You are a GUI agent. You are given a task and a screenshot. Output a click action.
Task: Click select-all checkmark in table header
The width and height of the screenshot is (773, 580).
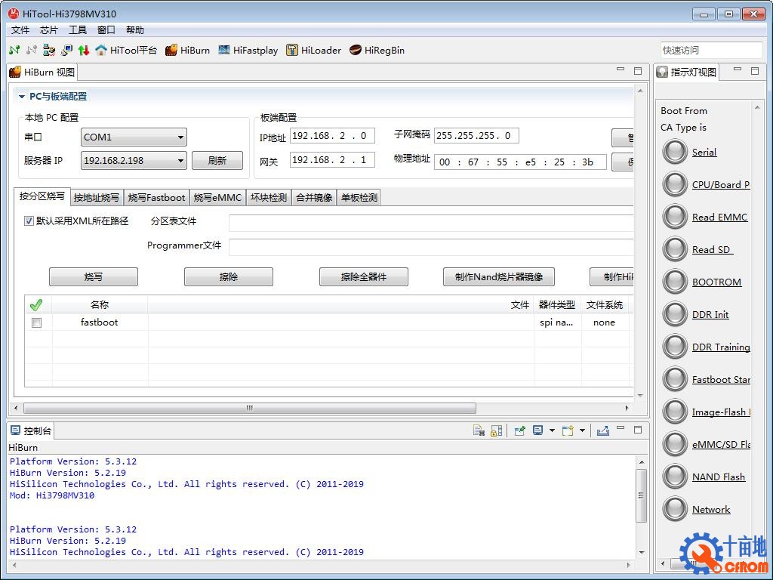coord(36,305)
